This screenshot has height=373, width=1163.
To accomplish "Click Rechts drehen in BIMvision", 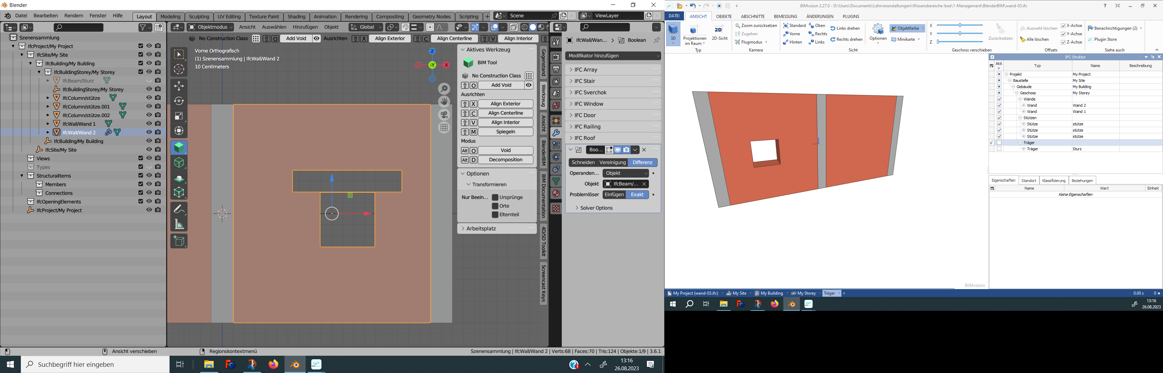I will point(847,40).
